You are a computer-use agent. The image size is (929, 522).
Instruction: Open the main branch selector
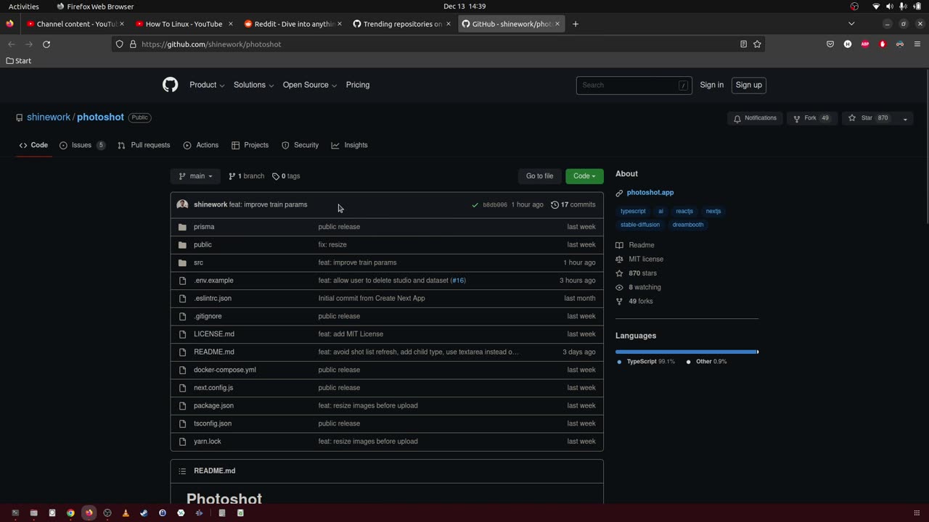(x=195, y=176)
